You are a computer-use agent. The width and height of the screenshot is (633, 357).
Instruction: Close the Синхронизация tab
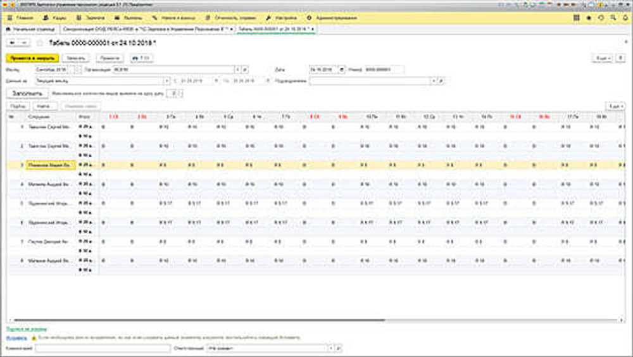[231, 29]
